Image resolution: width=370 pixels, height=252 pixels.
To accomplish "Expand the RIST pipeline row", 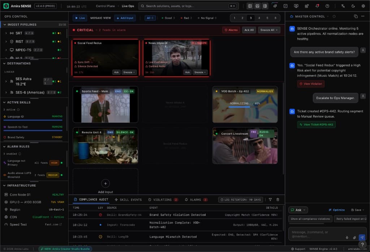I will pos(6,42).
